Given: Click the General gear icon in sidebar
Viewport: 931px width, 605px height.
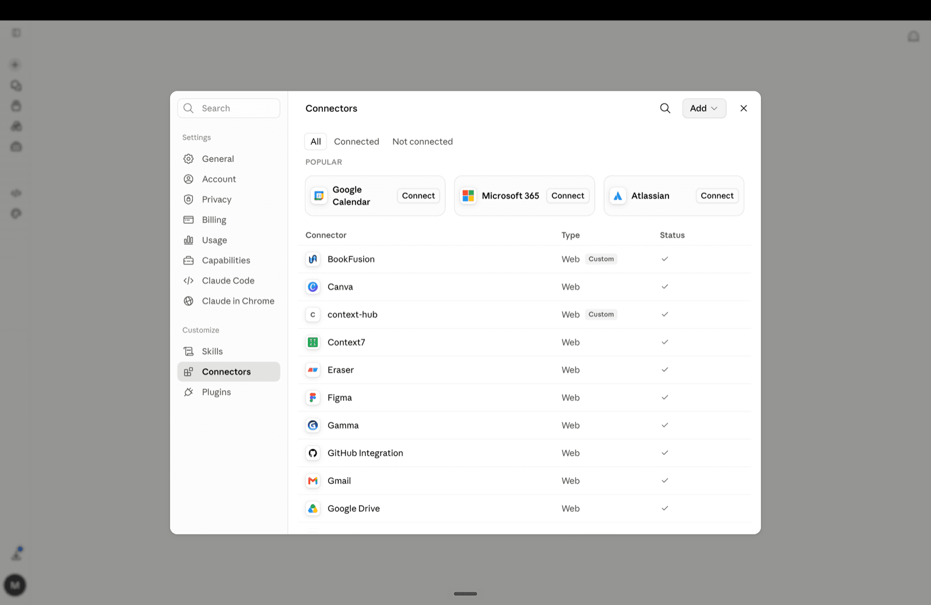Looking at the screenshot, I should (189, 159).
